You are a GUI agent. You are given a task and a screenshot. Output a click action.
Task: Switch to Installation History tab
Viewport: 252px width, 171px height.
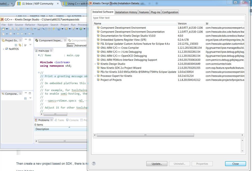[x=126, y=12]
